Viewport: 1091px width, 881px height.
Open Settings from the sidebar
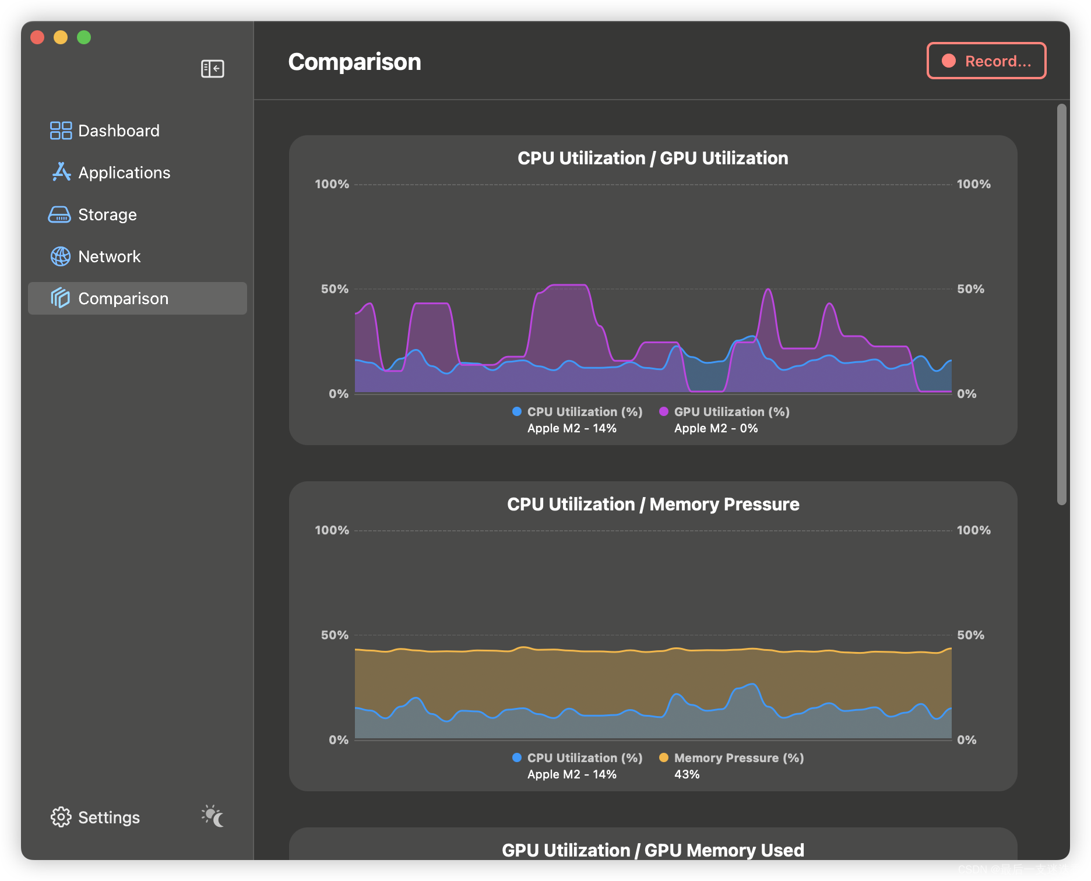coord(96,817)
